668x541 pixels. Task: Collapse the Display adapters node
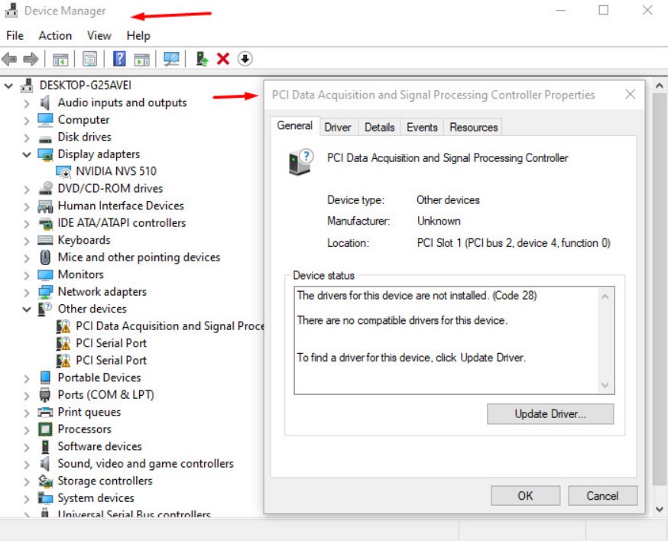27,154
